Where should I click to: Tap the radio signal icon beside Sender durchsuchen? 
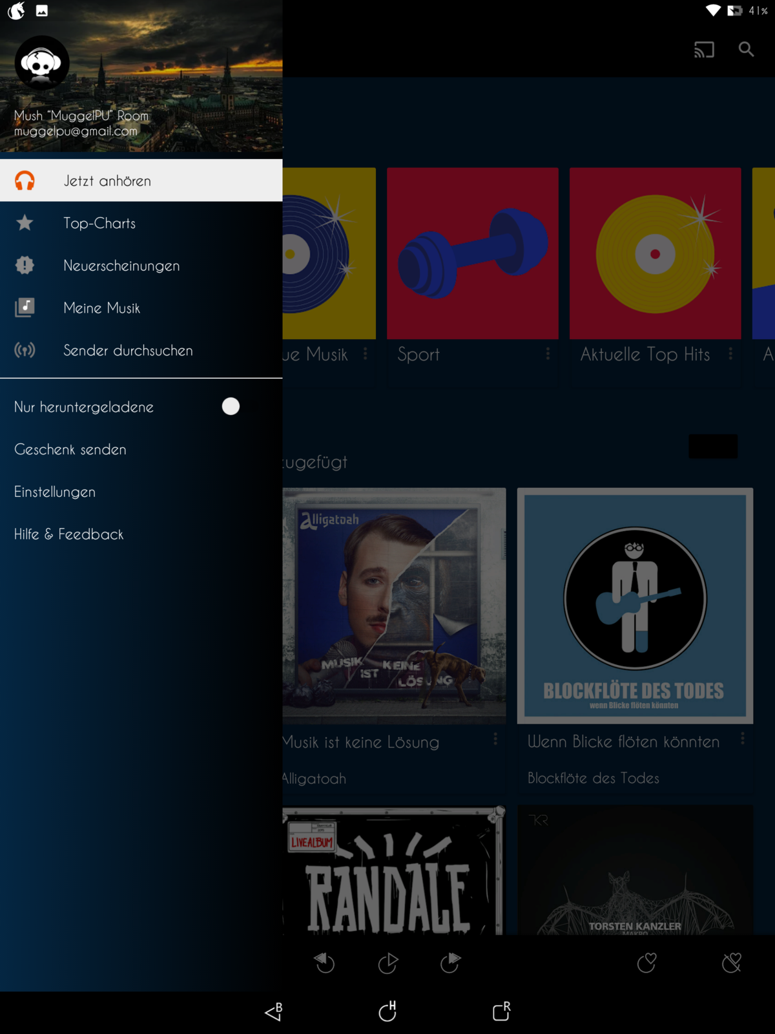click(25, 350)
